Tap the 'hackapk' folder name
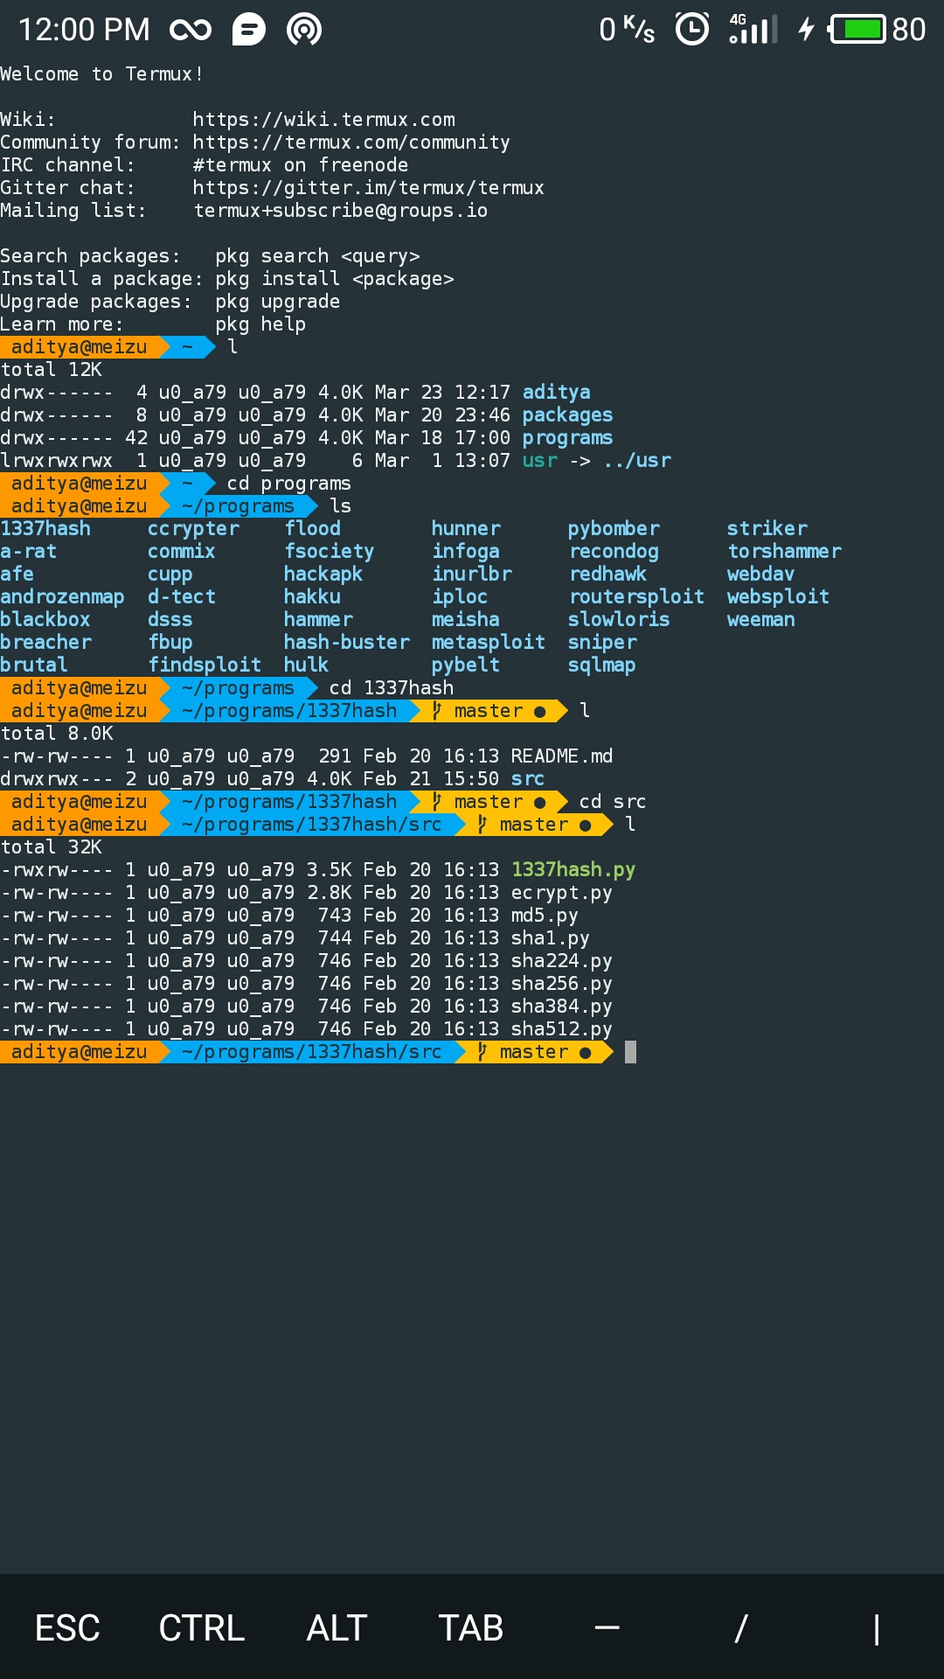The width and height of the screenshot is (944, 1679). pos(323,575)
